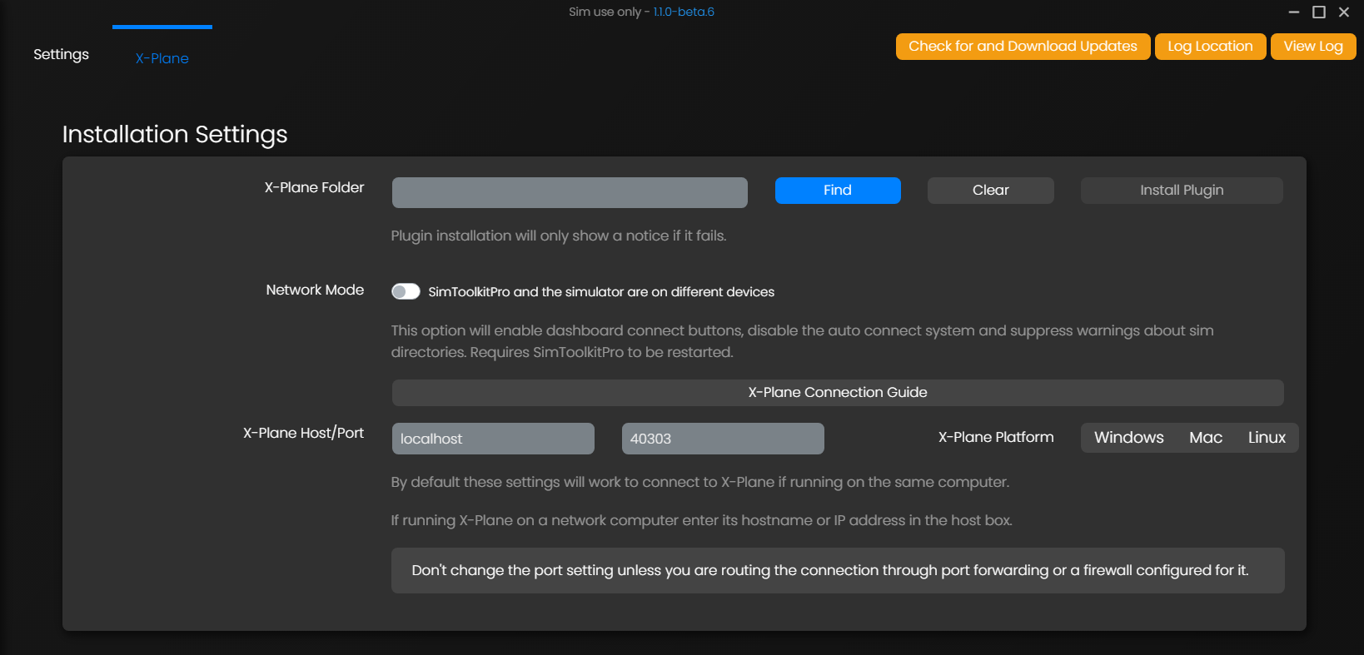Minimize the SimToolkitPro window

[1294, 12]
